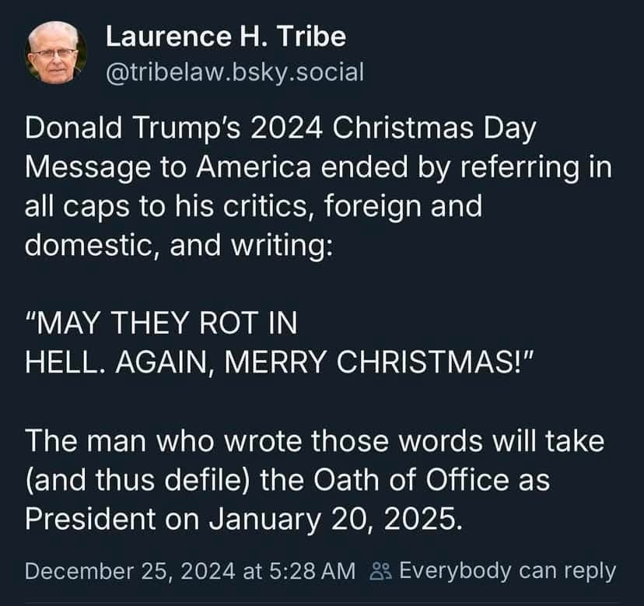Image resolution: width=644 pixels, height=606 pixels.
Task: Select the Everybody can reply label
Action: click(x=508, y=571)
